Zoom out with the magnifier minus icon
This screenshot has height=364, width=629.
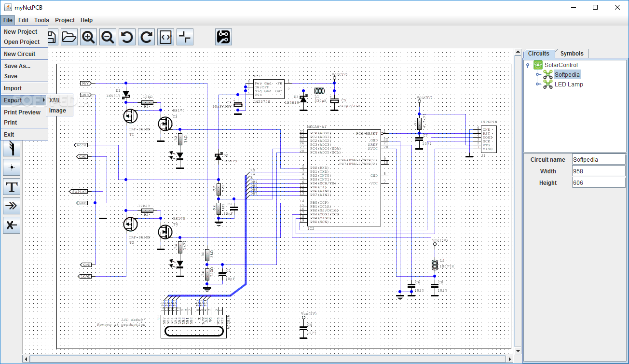coord(108,37)
